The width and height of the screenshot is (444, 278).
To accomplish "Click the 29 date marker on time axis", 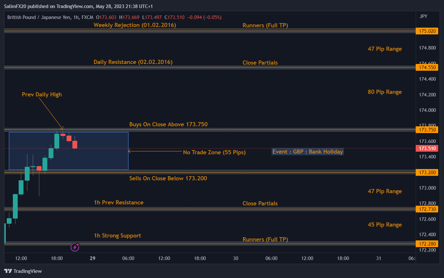I will [x=93, y=258].
